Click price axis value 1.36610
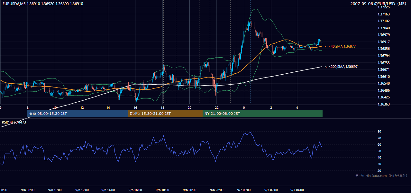Image resolution: width=411 pixels, height=193 pixels. click(384, 77)
